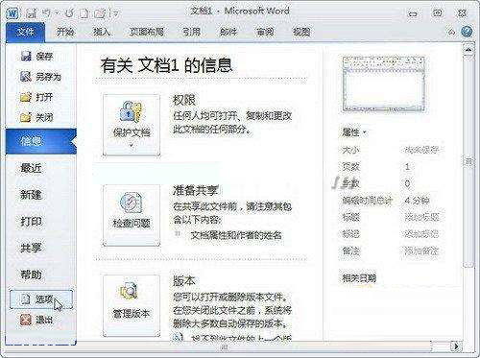Click 关闭 in the backstage menu
This screenshot has width=480, height=358.
tap(36, 117)
